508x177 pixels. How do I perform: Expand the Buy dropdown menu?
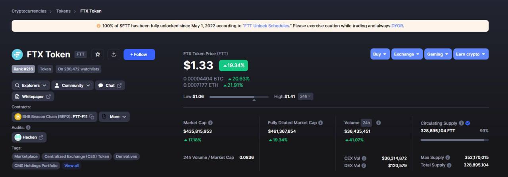380,54
